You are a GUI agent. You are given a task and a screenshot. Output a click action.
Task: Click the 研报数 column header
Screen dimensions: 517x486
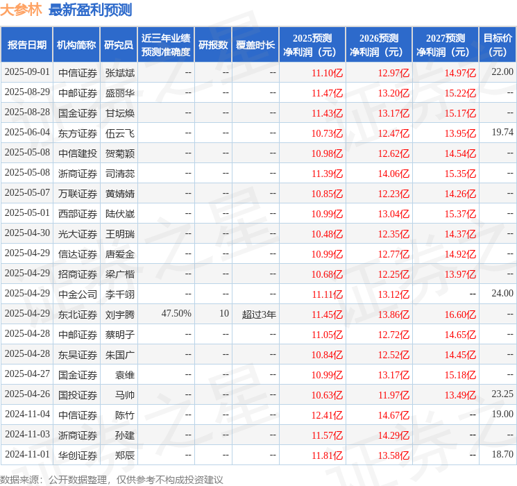[213, 45]
